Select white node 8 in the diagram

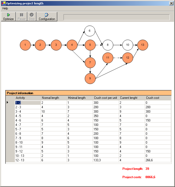(x=108, y=45)
